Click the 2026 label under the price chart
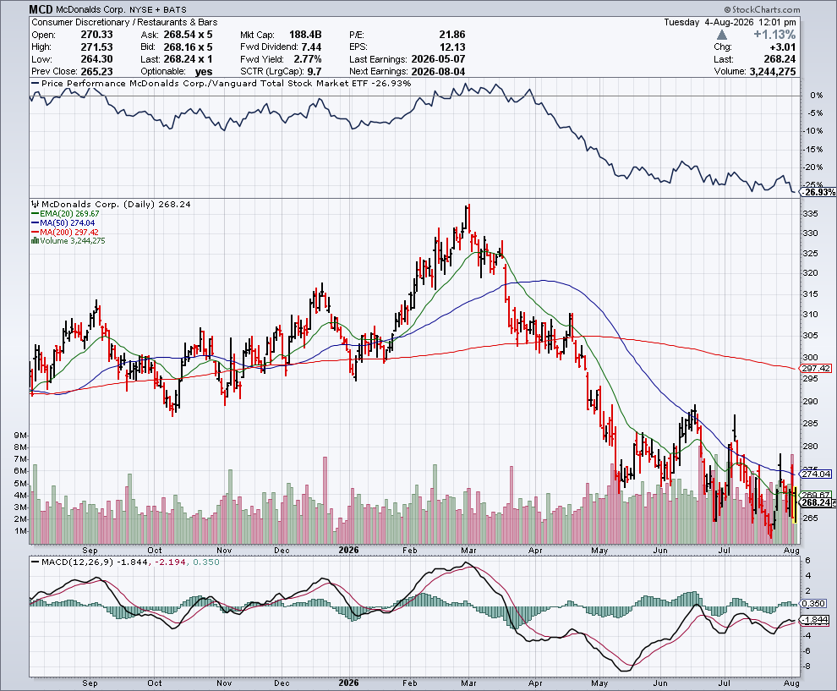 [x=348, y=551]
